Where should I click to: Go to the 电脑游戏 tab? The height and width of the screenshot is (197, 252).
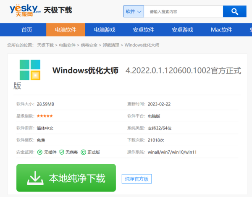click(105, 30)
